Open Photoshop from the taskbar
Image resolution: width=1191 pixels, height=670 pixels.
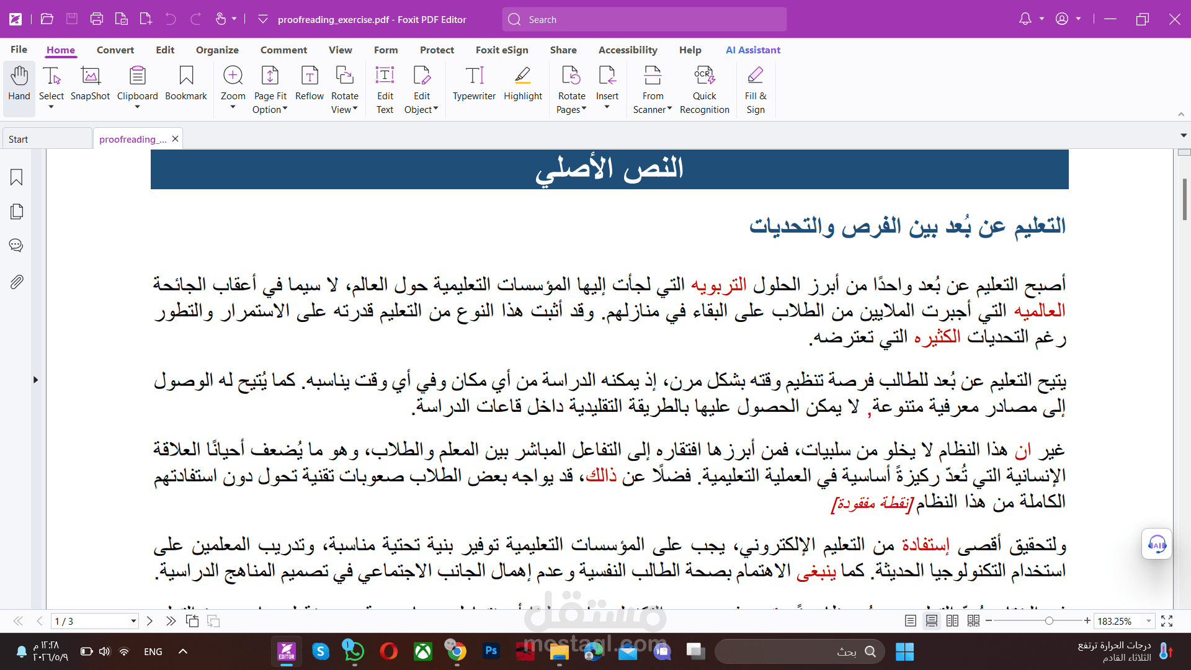click(491, 651)
